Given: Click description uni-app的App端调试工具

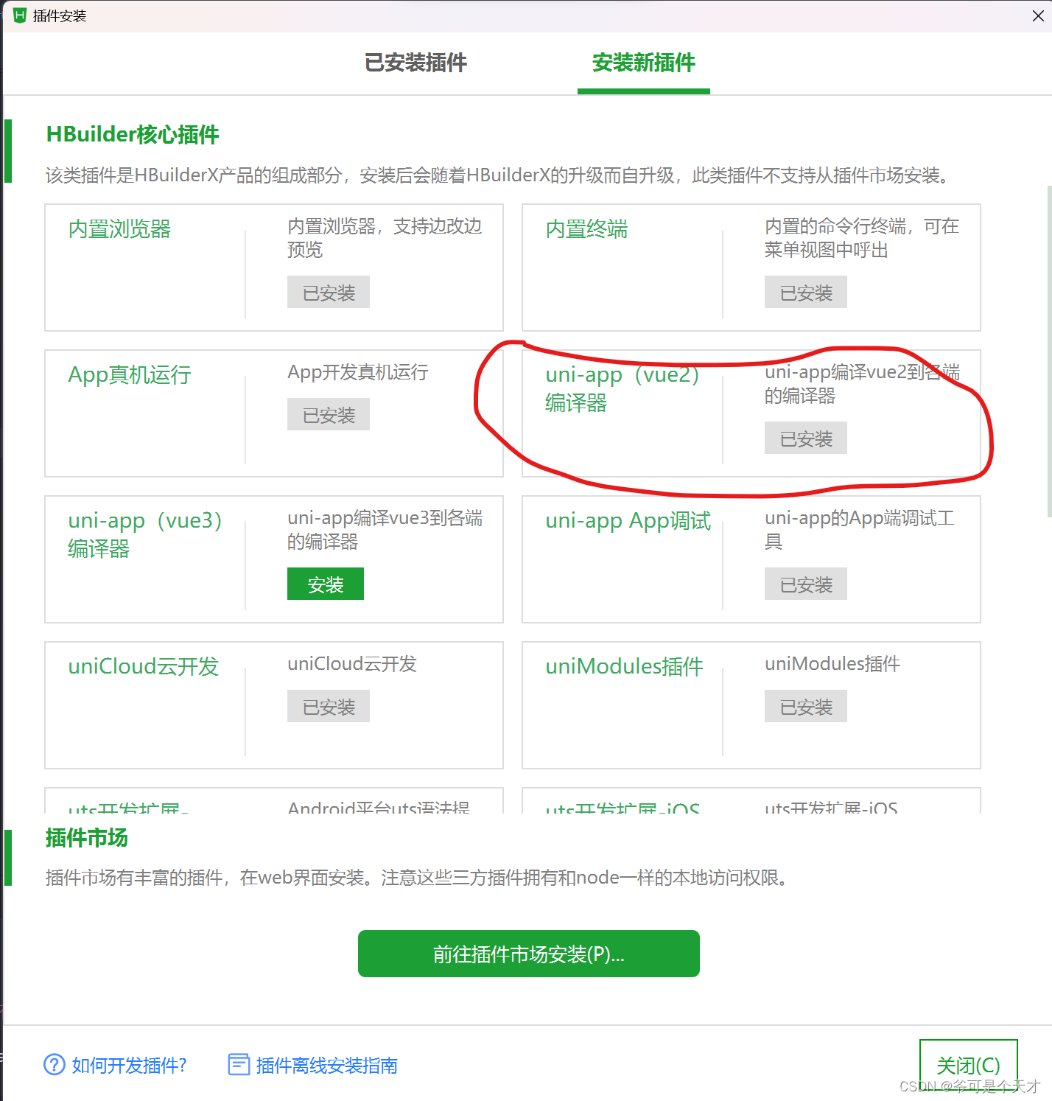Looking at the screenshot, I should tap(860, 529).
